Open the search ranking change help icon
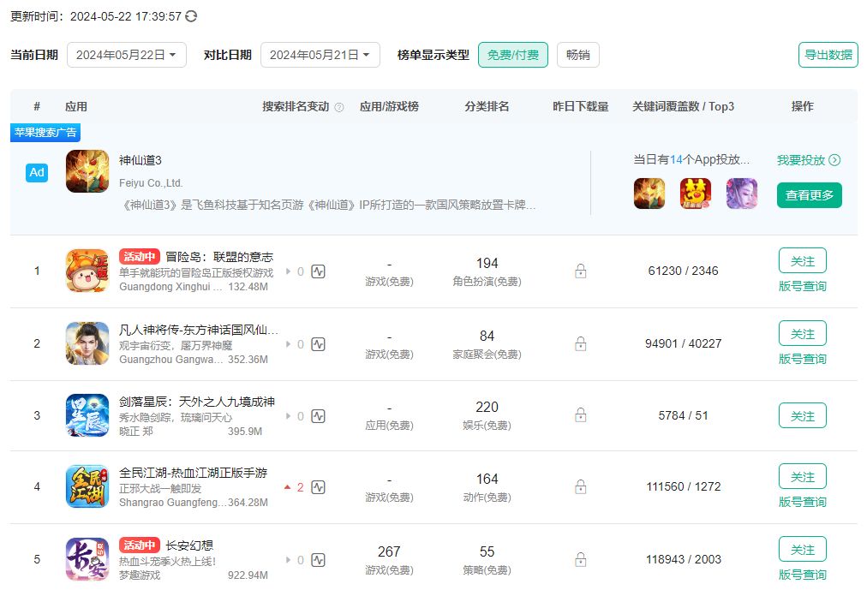This screenshot has width=867, height=590. (339, 107)
